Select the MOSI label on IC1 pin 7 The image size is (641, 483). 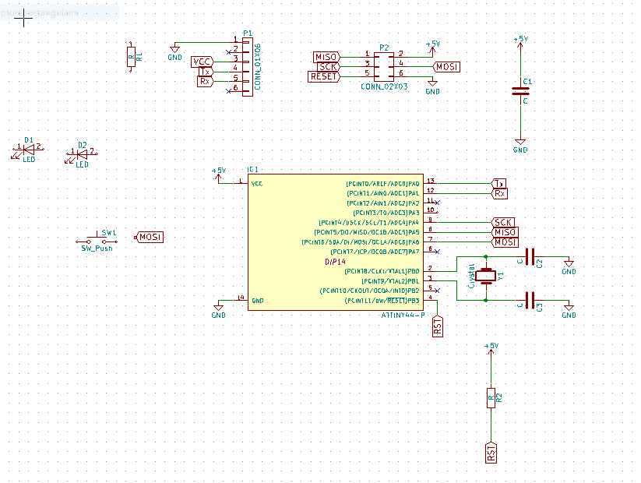pyautogui.click(x=505, y=242)
